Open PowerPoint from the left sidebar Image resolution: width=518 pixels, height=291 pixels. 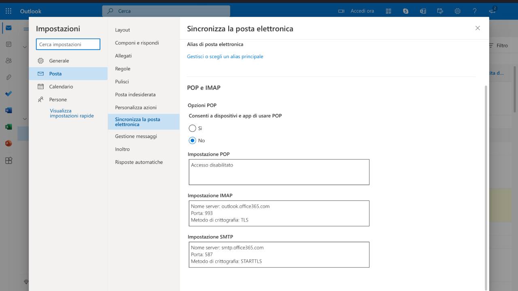coord(8,143)
